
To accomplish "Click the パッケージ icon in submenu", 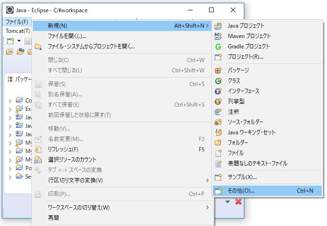I will click(218, 70).
